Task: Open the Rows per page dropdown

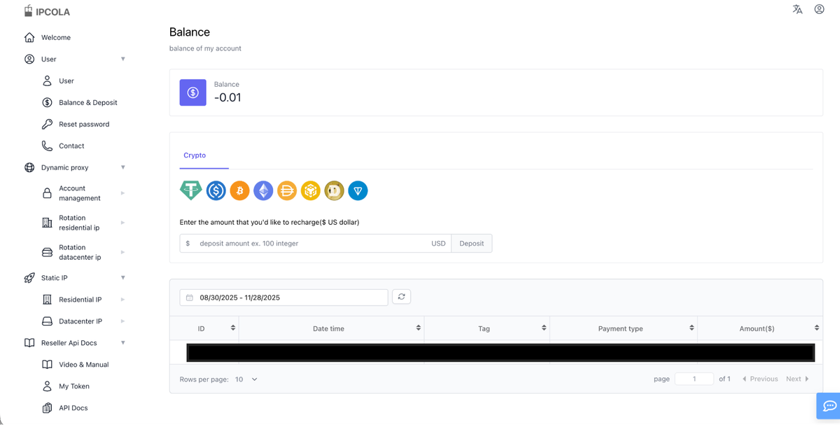Action: point(246,379)
